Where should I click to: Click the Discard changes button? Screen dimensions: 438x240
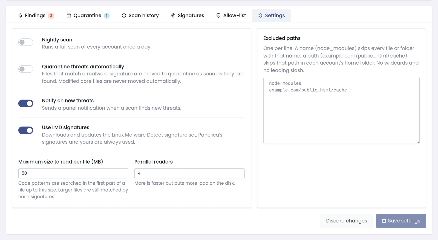click(347, 221)
